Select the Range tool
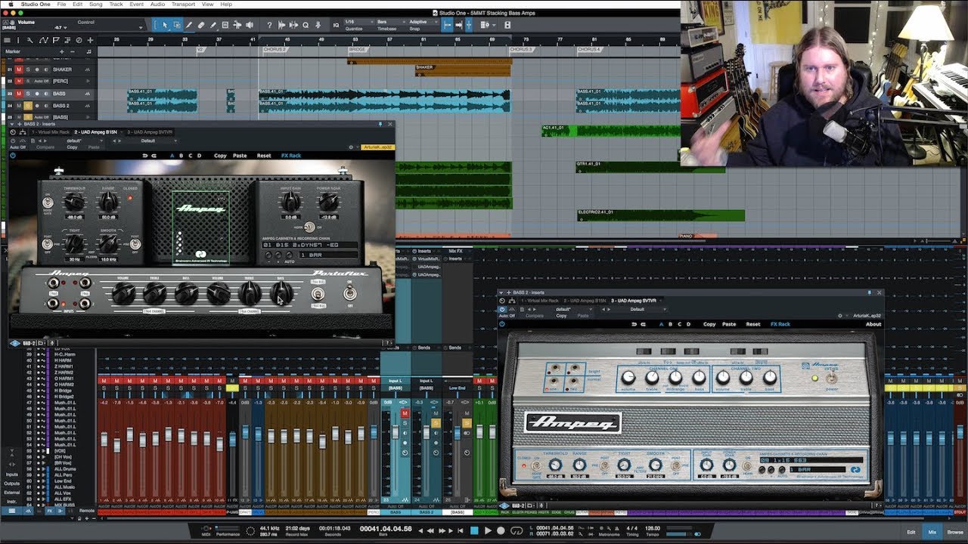Image resolution: width=968 pixels, height=544 pixels. click(x=177, y=25)
